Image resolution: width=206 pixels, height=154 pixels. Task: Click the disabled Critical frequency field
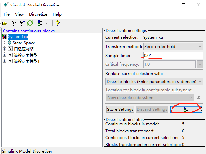pyautogui.click(x=169, y=64)
